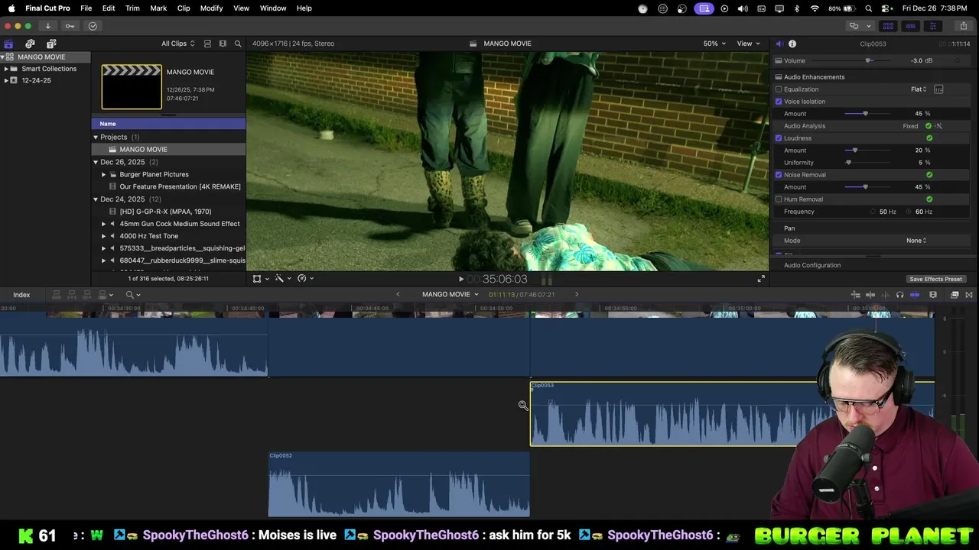Open the All Clips filter dropdown
This screenshot has width=979, height=550.
click(x=177, y=44)
